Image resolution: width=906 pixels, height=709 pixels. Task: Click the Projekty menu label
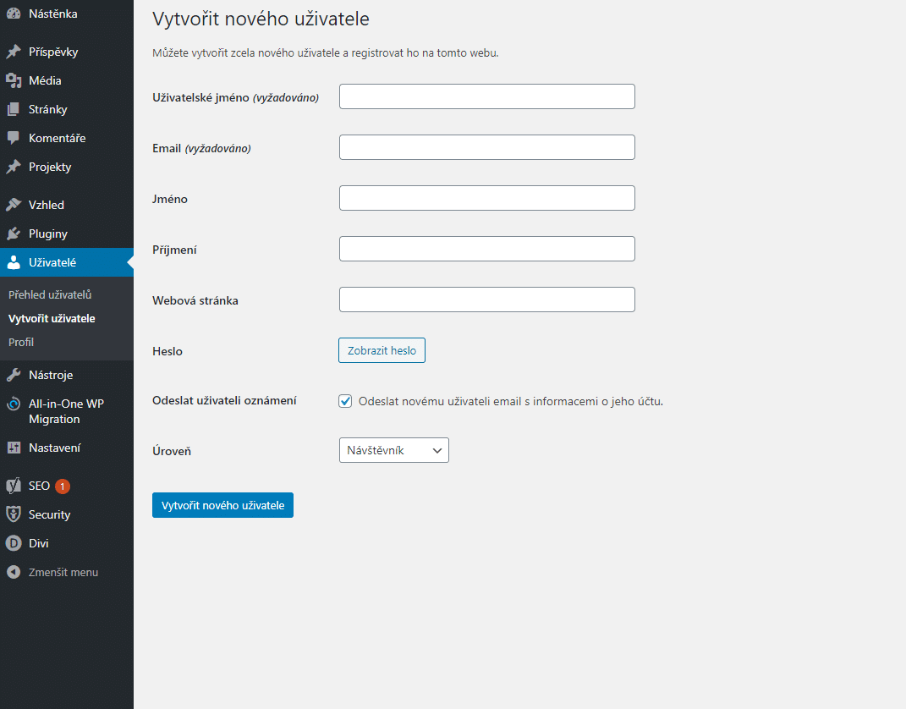click(x=50, y=167)
